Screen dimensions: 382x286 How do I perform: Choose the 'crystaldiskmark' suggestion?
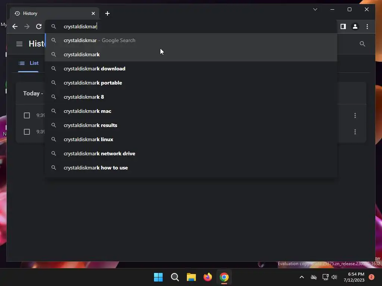(x=191, y=54)
